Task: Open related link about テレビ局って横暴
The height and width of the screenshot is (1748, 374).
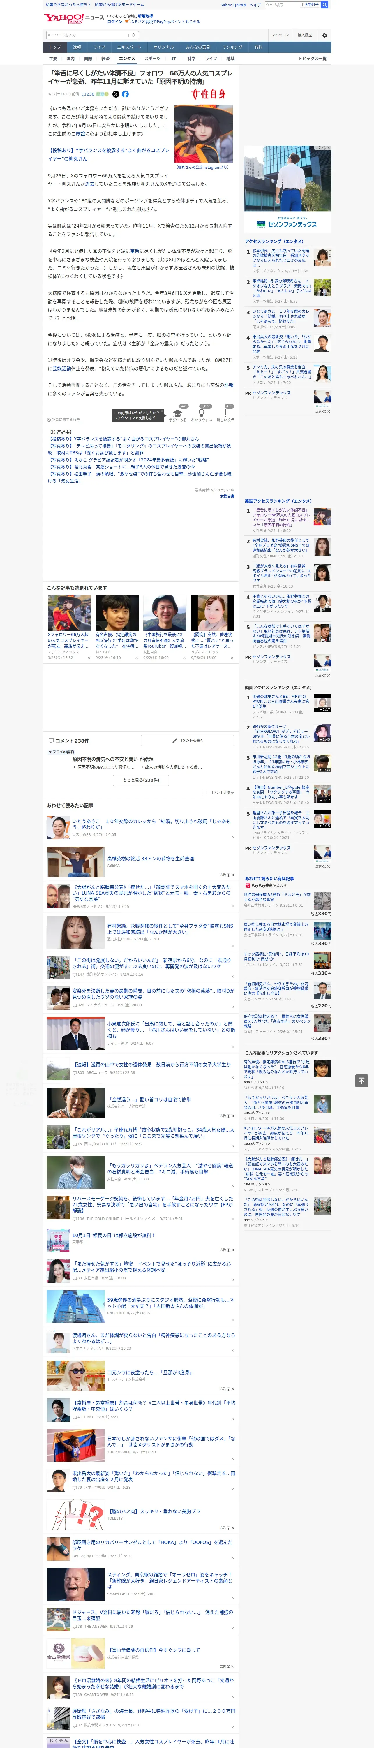Action: 139,449
